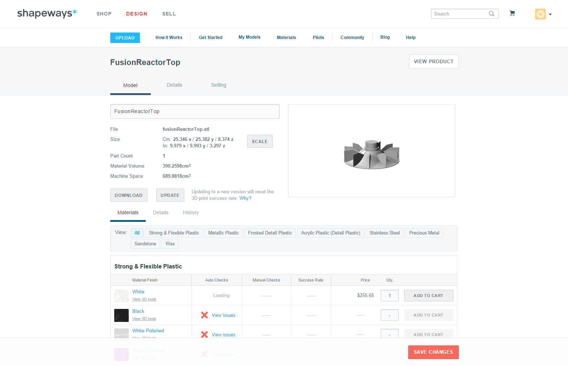
Task: Click the VIEW PRODUCT button
Action: coord(434,61)
